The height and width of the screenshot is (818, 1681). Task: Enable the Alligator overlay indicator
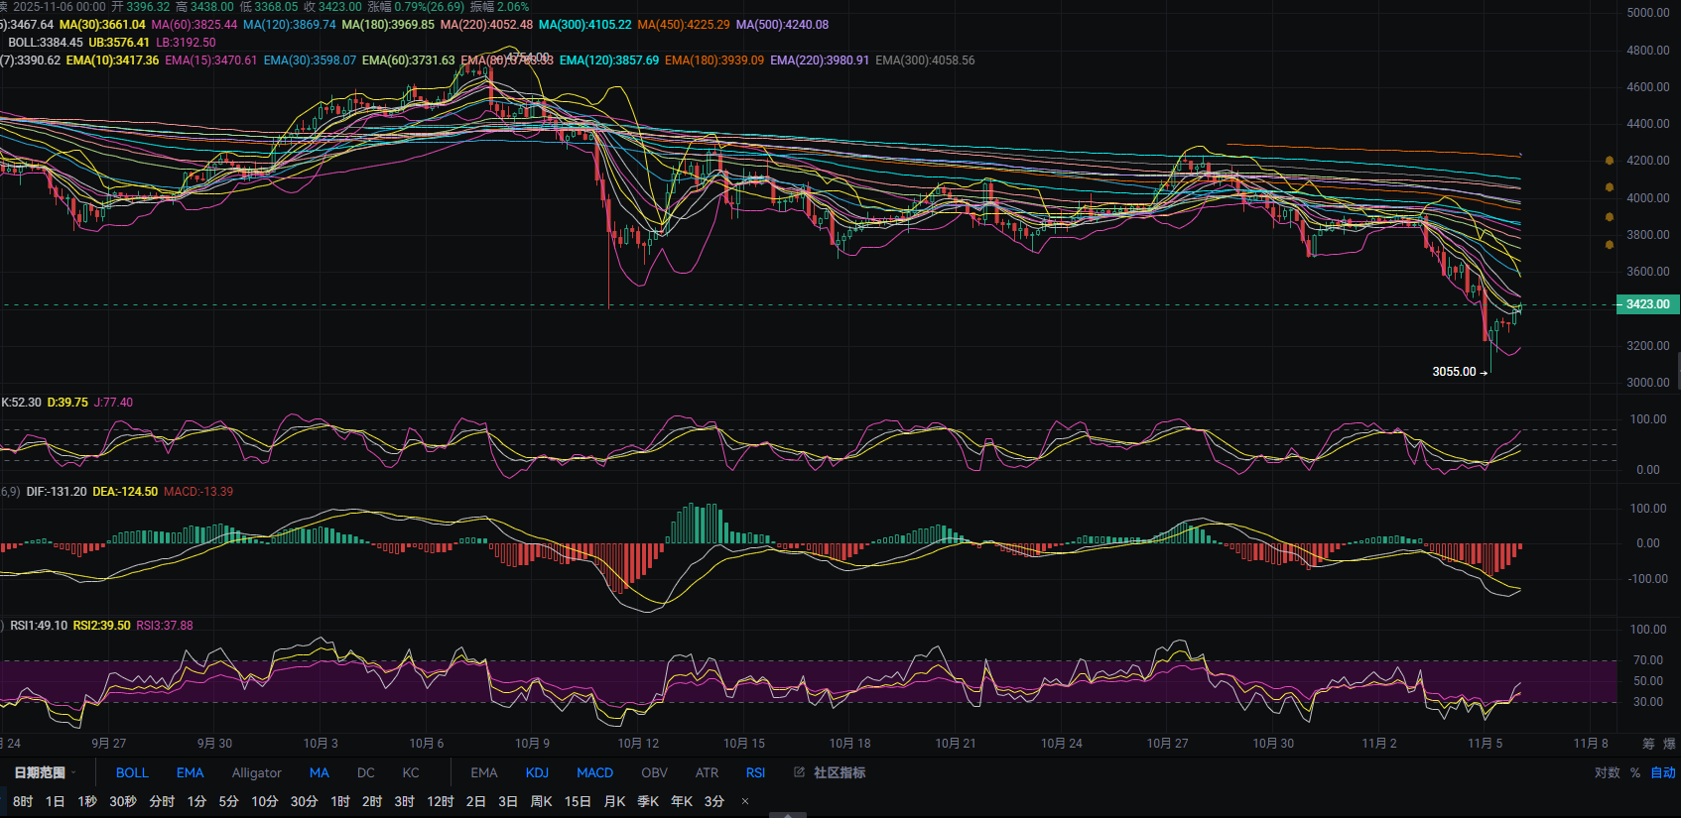(256, 772)
